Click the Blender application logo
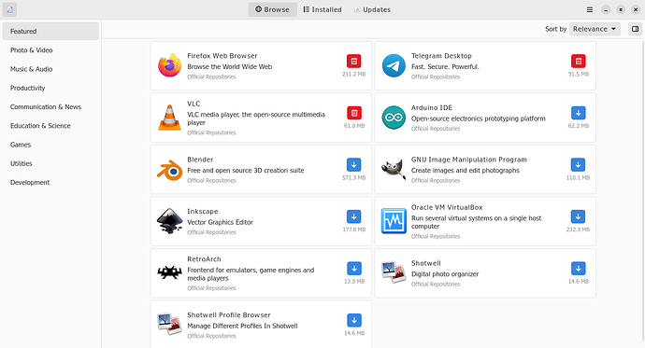Image resolution: width=645 pixels, height=348 pixels. coord(169,170)
